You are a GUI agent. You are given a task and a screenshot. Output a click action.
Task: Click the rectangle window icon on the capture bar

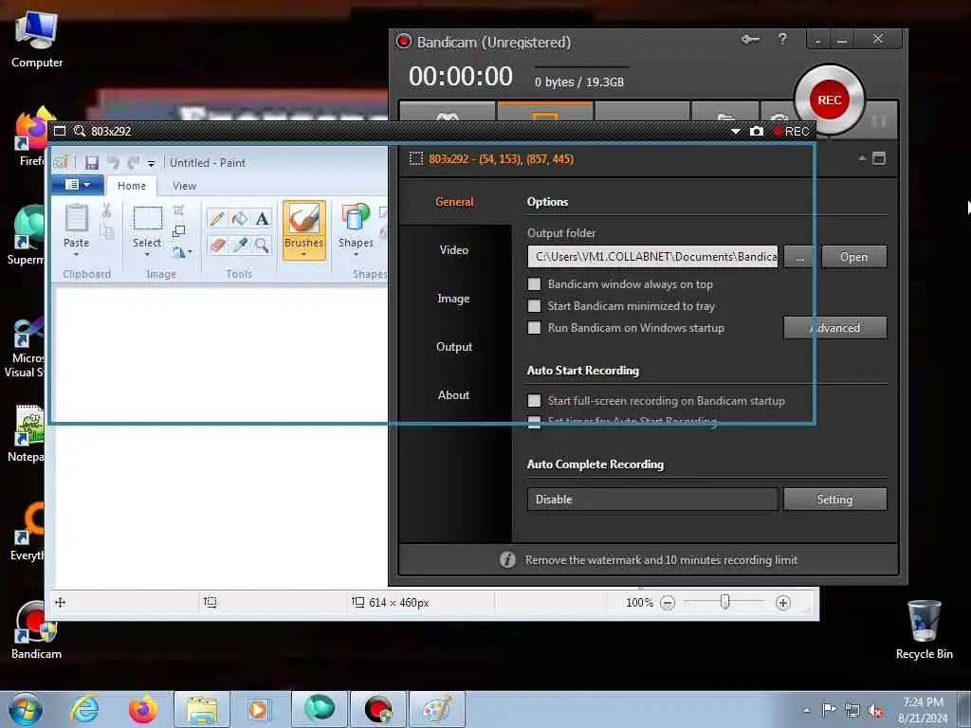pyautogui.click(x=60, y=131)
